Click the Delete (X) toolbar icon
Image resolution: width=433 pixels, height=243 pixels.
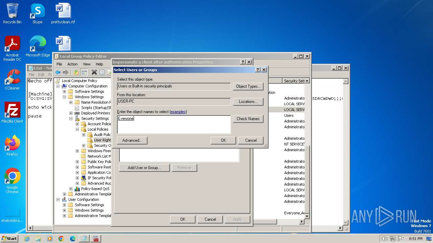(x=94, y=72)
